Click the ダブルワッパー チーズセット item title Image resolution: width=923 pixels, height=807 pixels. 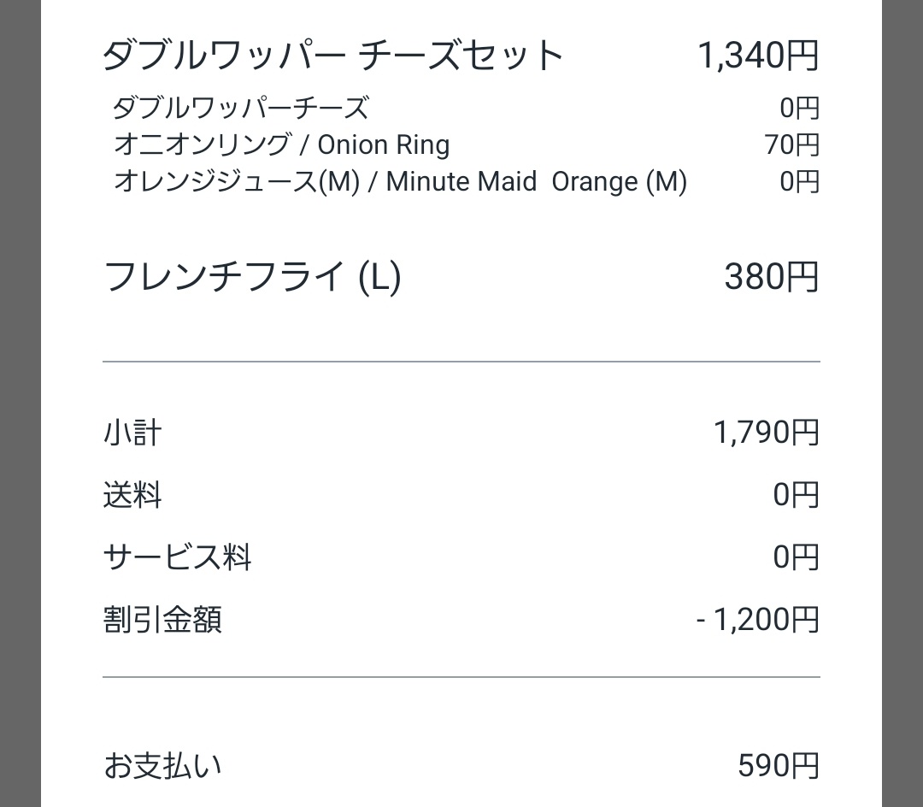point(332,56)
